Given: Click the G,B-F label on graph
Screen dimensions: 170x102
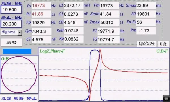Looking at the screenshot, I should (x=162, y=51).
